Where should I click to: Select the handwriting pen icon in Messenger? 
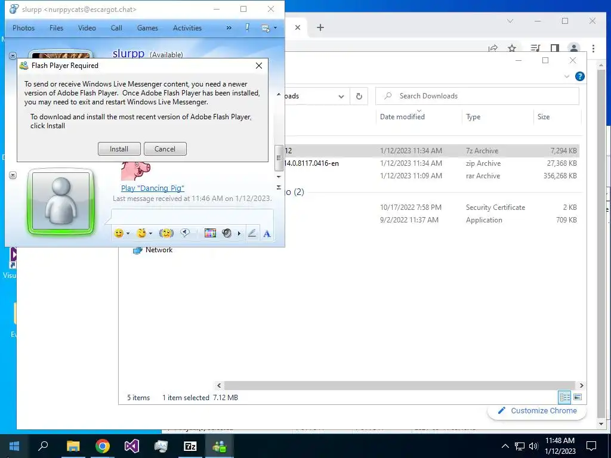tap(252, 233)
